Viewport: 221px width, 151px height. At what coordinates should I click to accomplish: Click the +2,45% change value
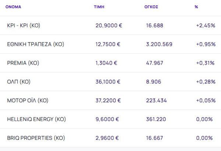coord(206,25)
